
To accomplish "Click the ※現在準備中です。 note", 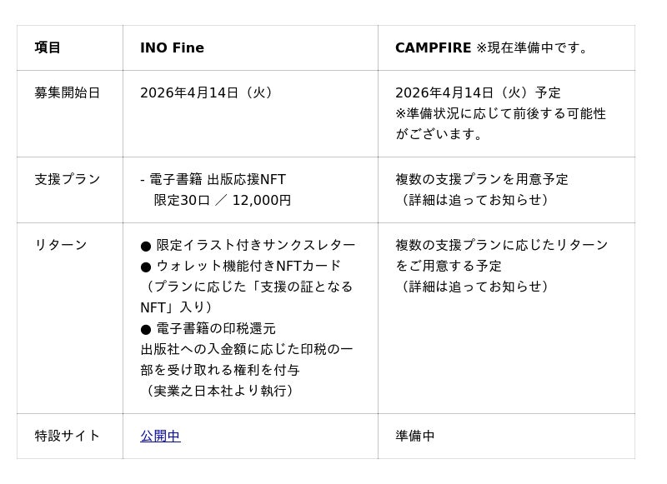I will [534, 47].
